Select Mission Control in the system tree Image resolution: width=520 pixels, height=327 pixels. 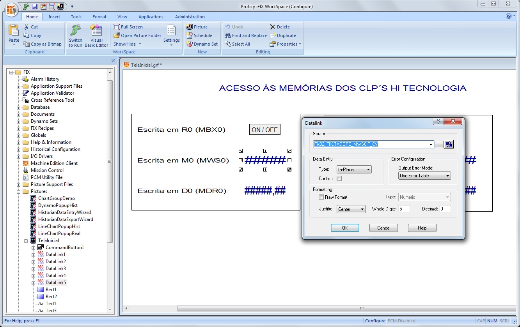coord(47,170)
